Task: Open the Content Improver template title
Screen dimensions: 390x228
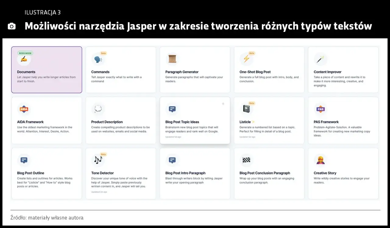Action: pos(328,72)
